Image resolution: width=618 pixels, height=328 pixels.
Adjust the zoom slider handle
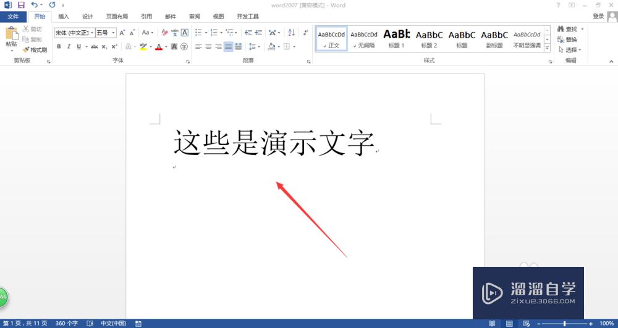[564, 324]
